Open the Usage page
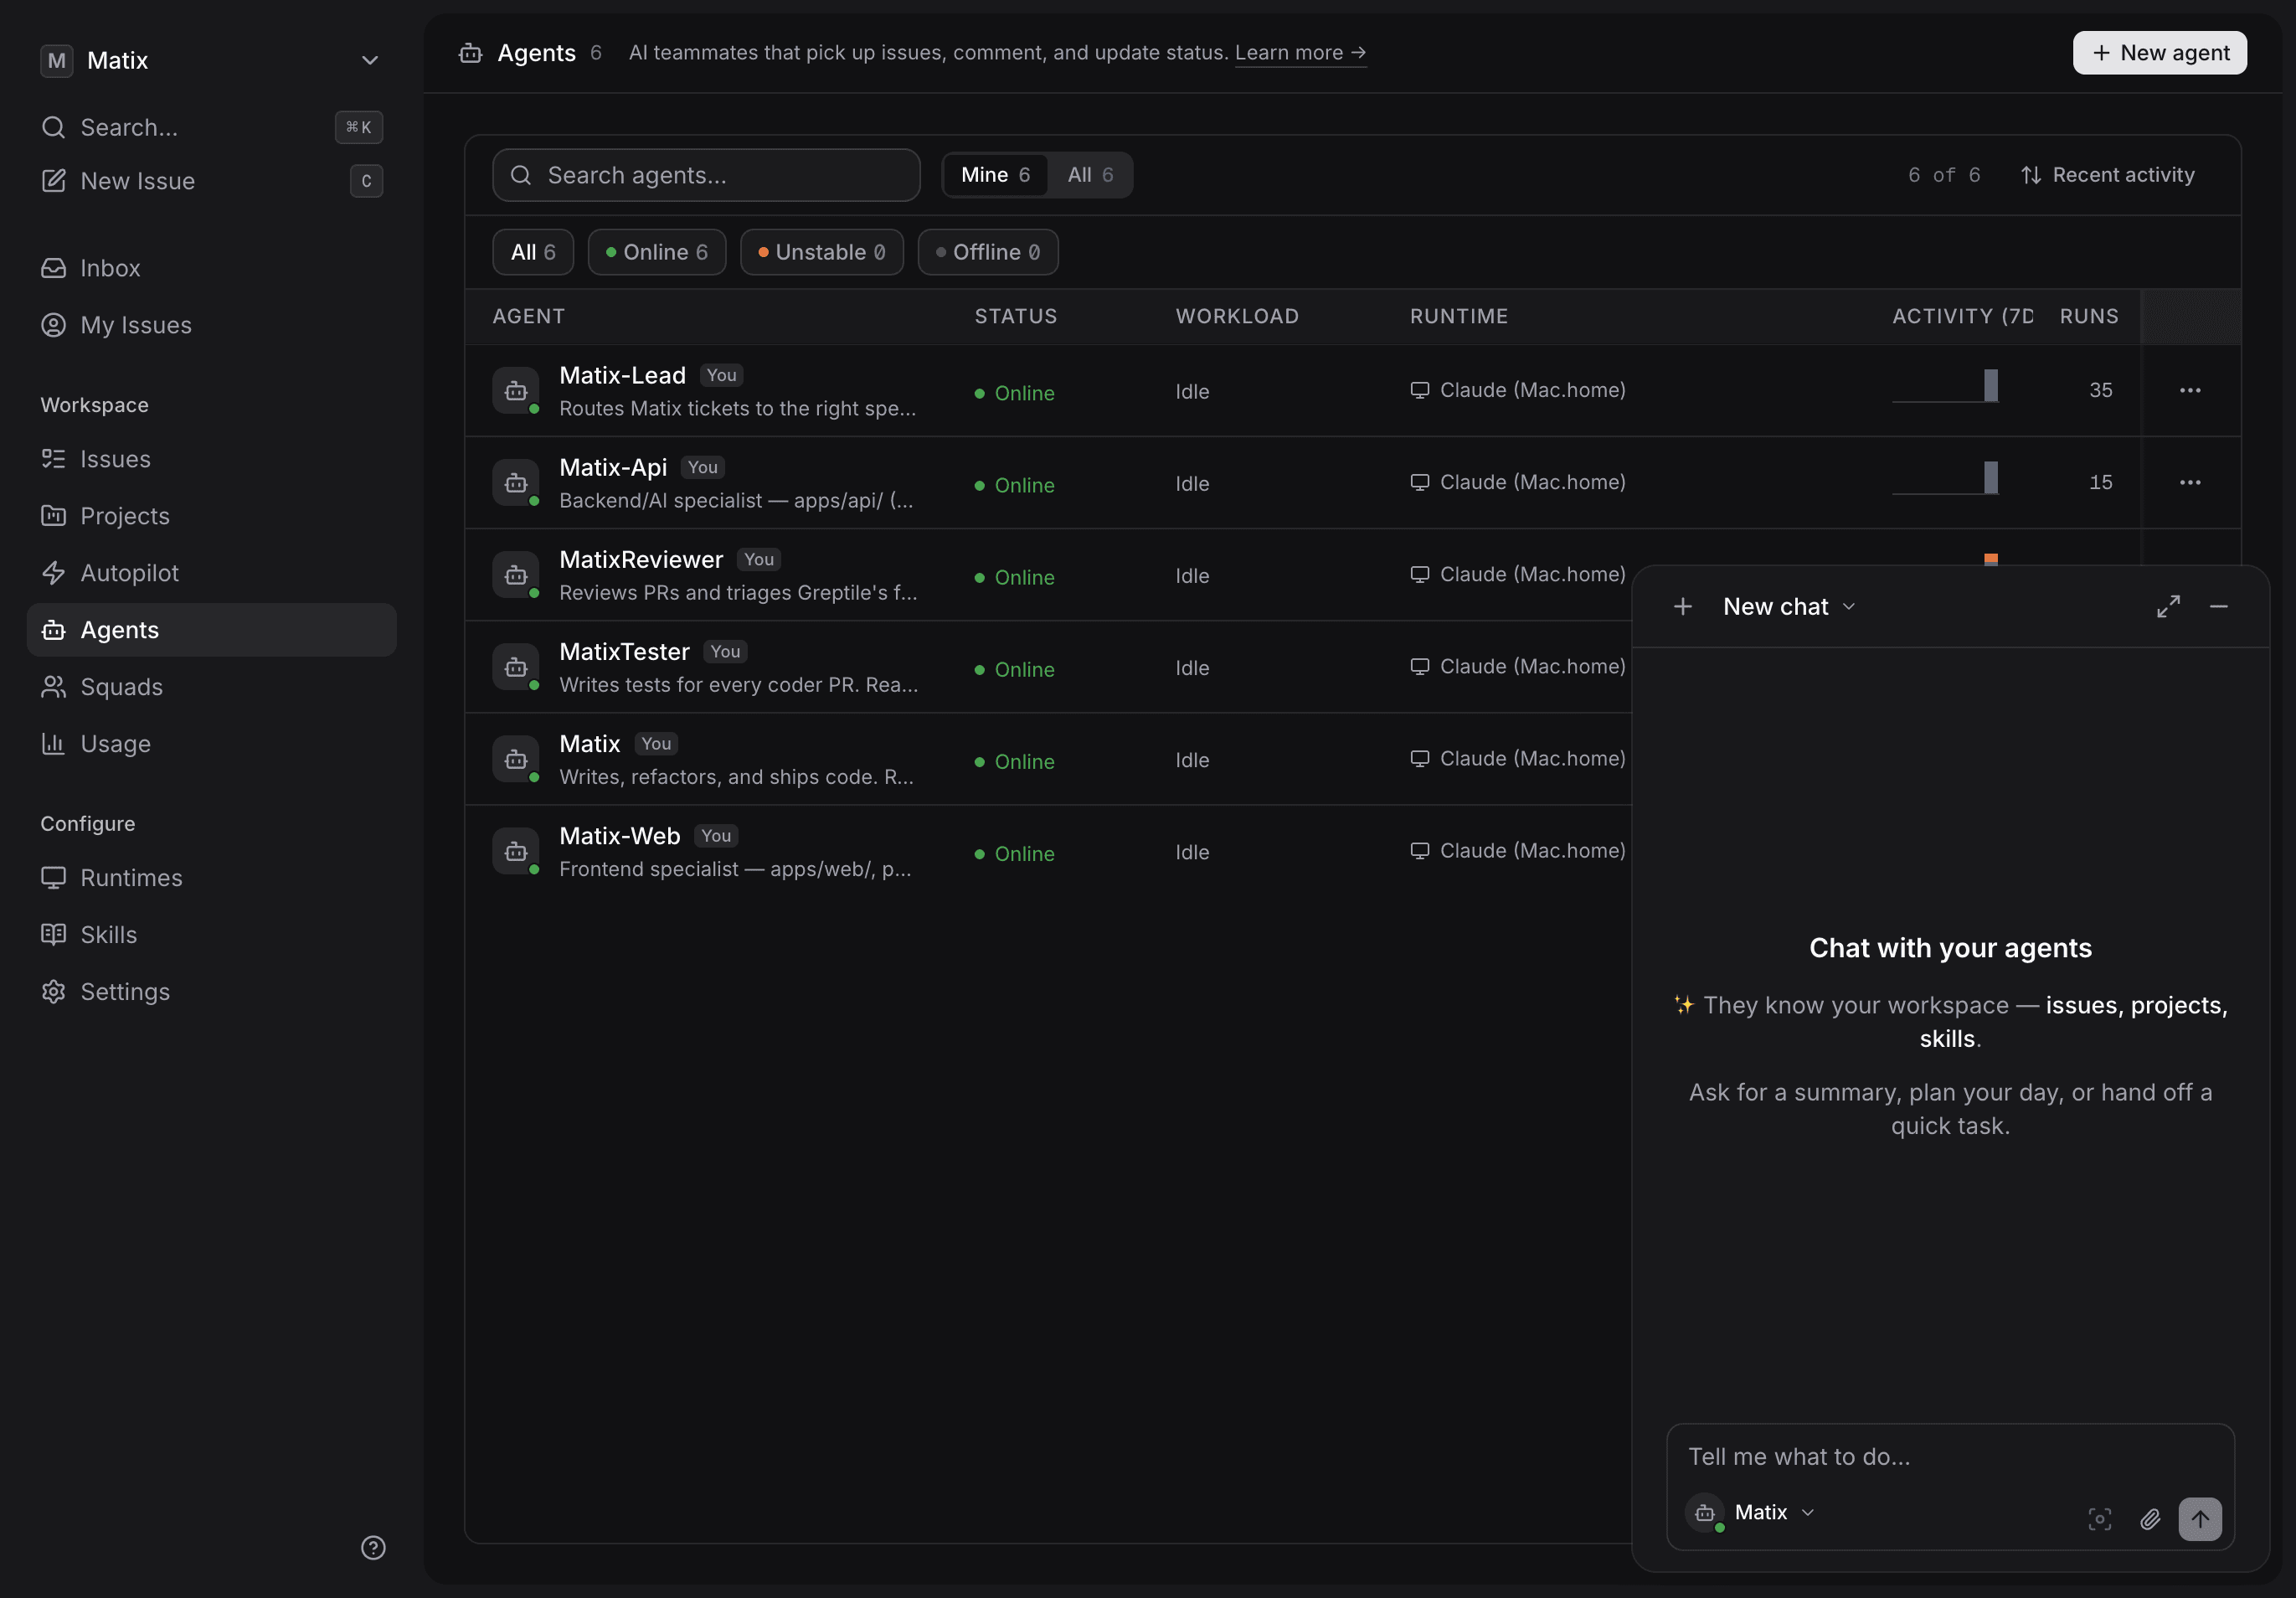The image size is (2296, 1598). [211, 744]
